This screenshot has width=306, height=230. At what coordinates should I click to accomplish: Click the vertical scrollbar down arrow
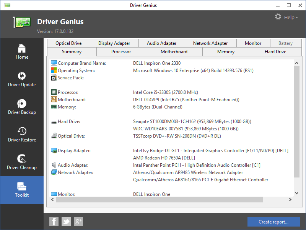tap(296, 193)
